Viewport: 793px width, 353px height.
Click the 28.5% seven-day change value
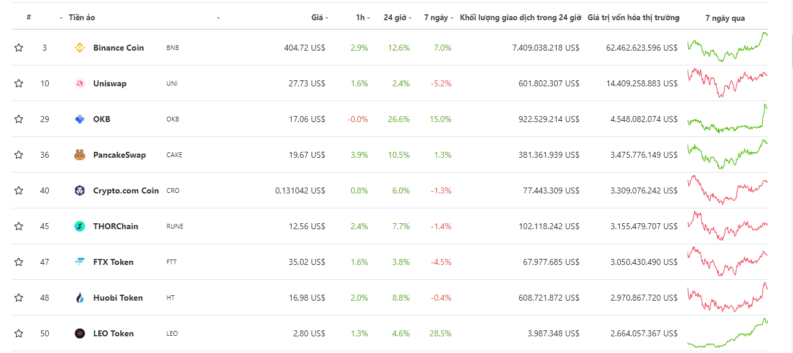[441, 333]
